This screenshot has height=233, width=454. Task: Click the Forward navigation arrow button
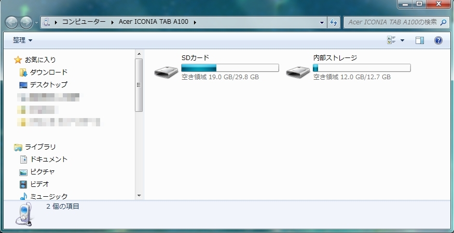coord(26,23)
